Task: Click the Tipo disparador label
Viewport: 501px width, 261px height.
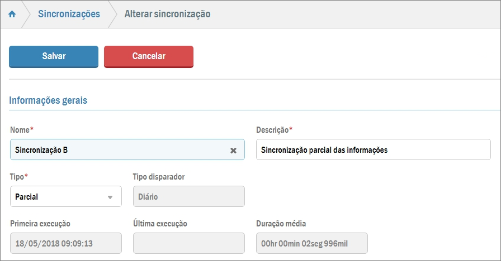Action: coord(159,177)
